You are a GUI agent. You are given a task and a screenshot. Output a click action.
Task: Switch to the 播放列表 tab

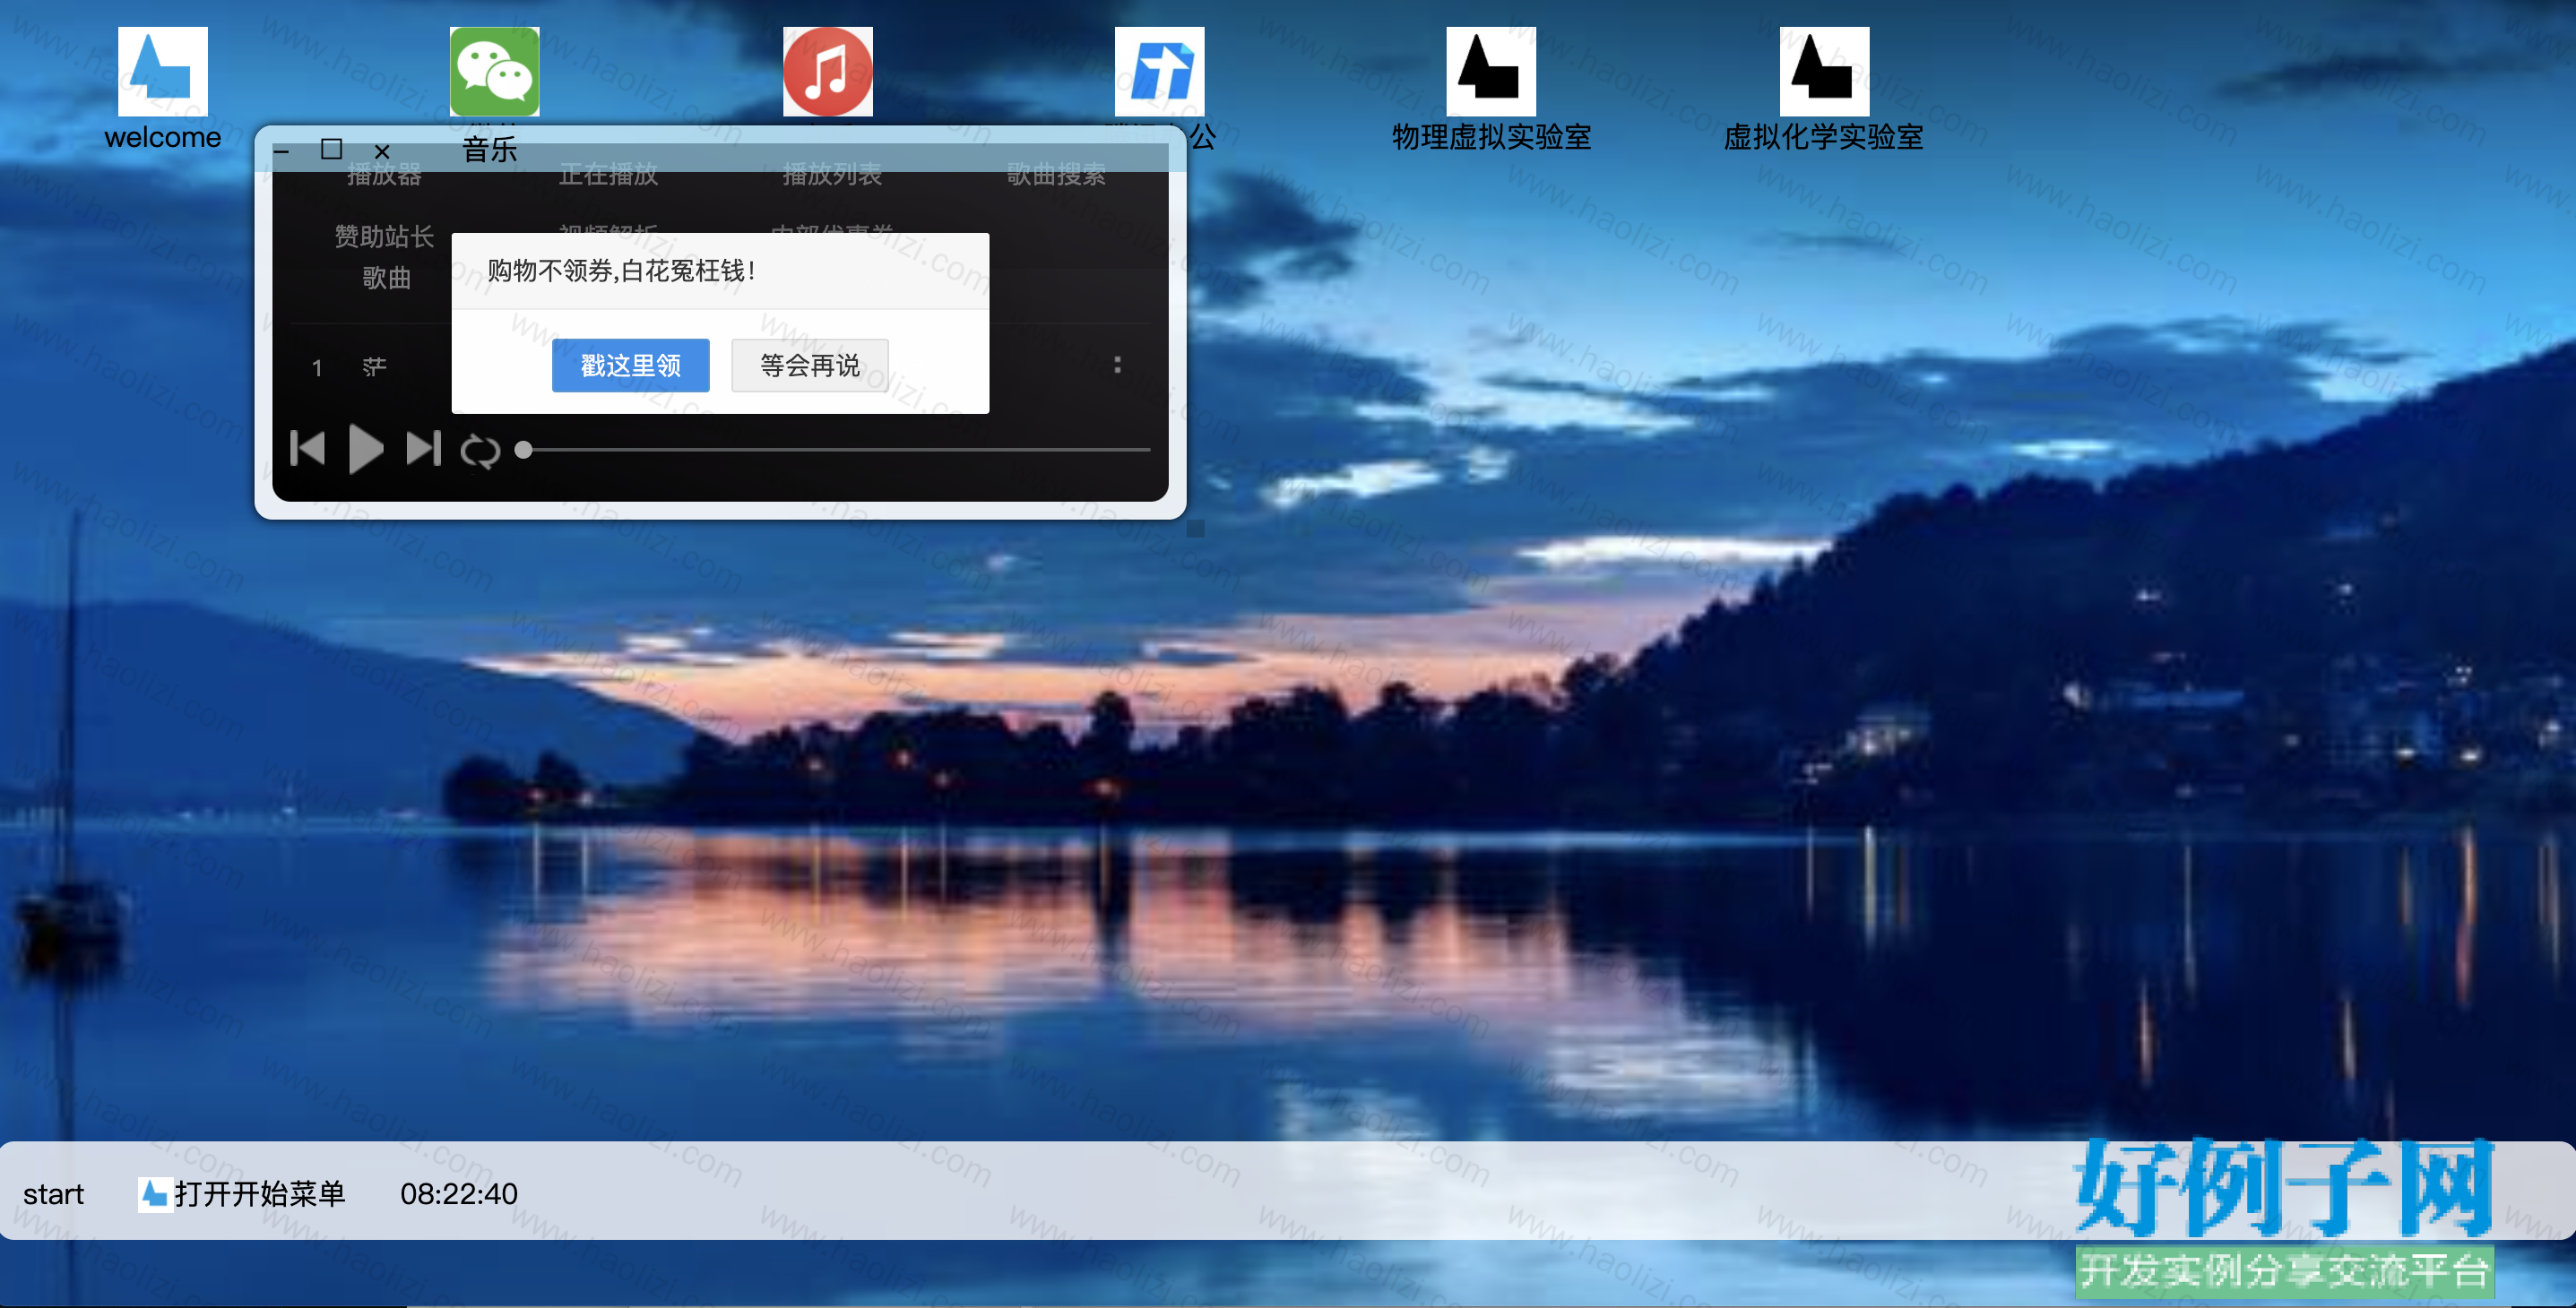click(x=832, y=175)
